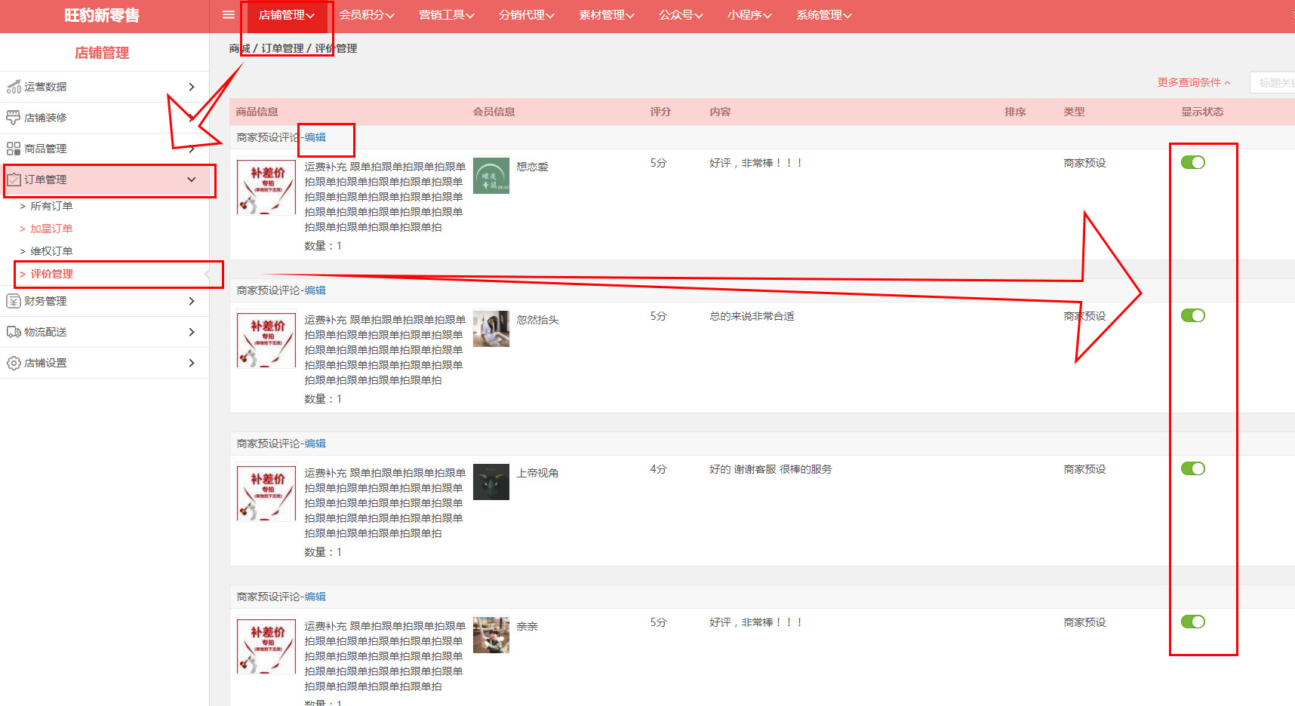Click the 运营数据 chart icon
The image size is (1295, 706).
click(x=14, y=87)
